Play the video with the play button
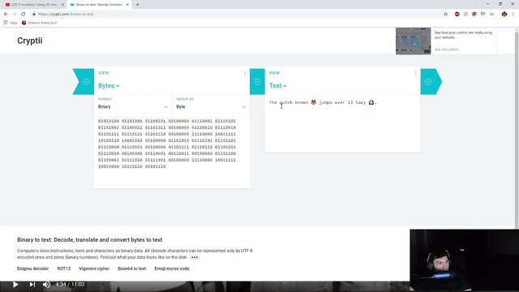Viewport: 519px width, 292px height. [15, 285]
